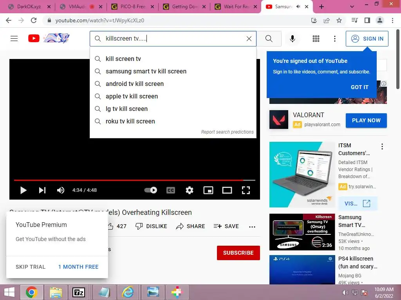
Task: Click the SHARE button
Action: (x=191, y=226)
